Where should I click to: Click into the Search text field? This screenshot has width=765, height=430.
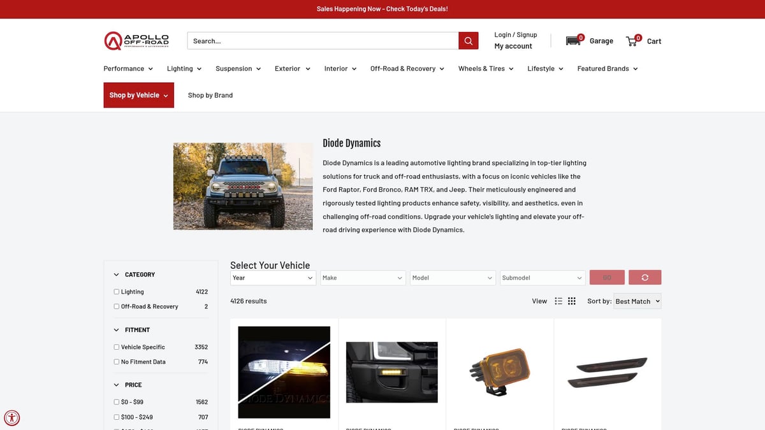(323, 41)
